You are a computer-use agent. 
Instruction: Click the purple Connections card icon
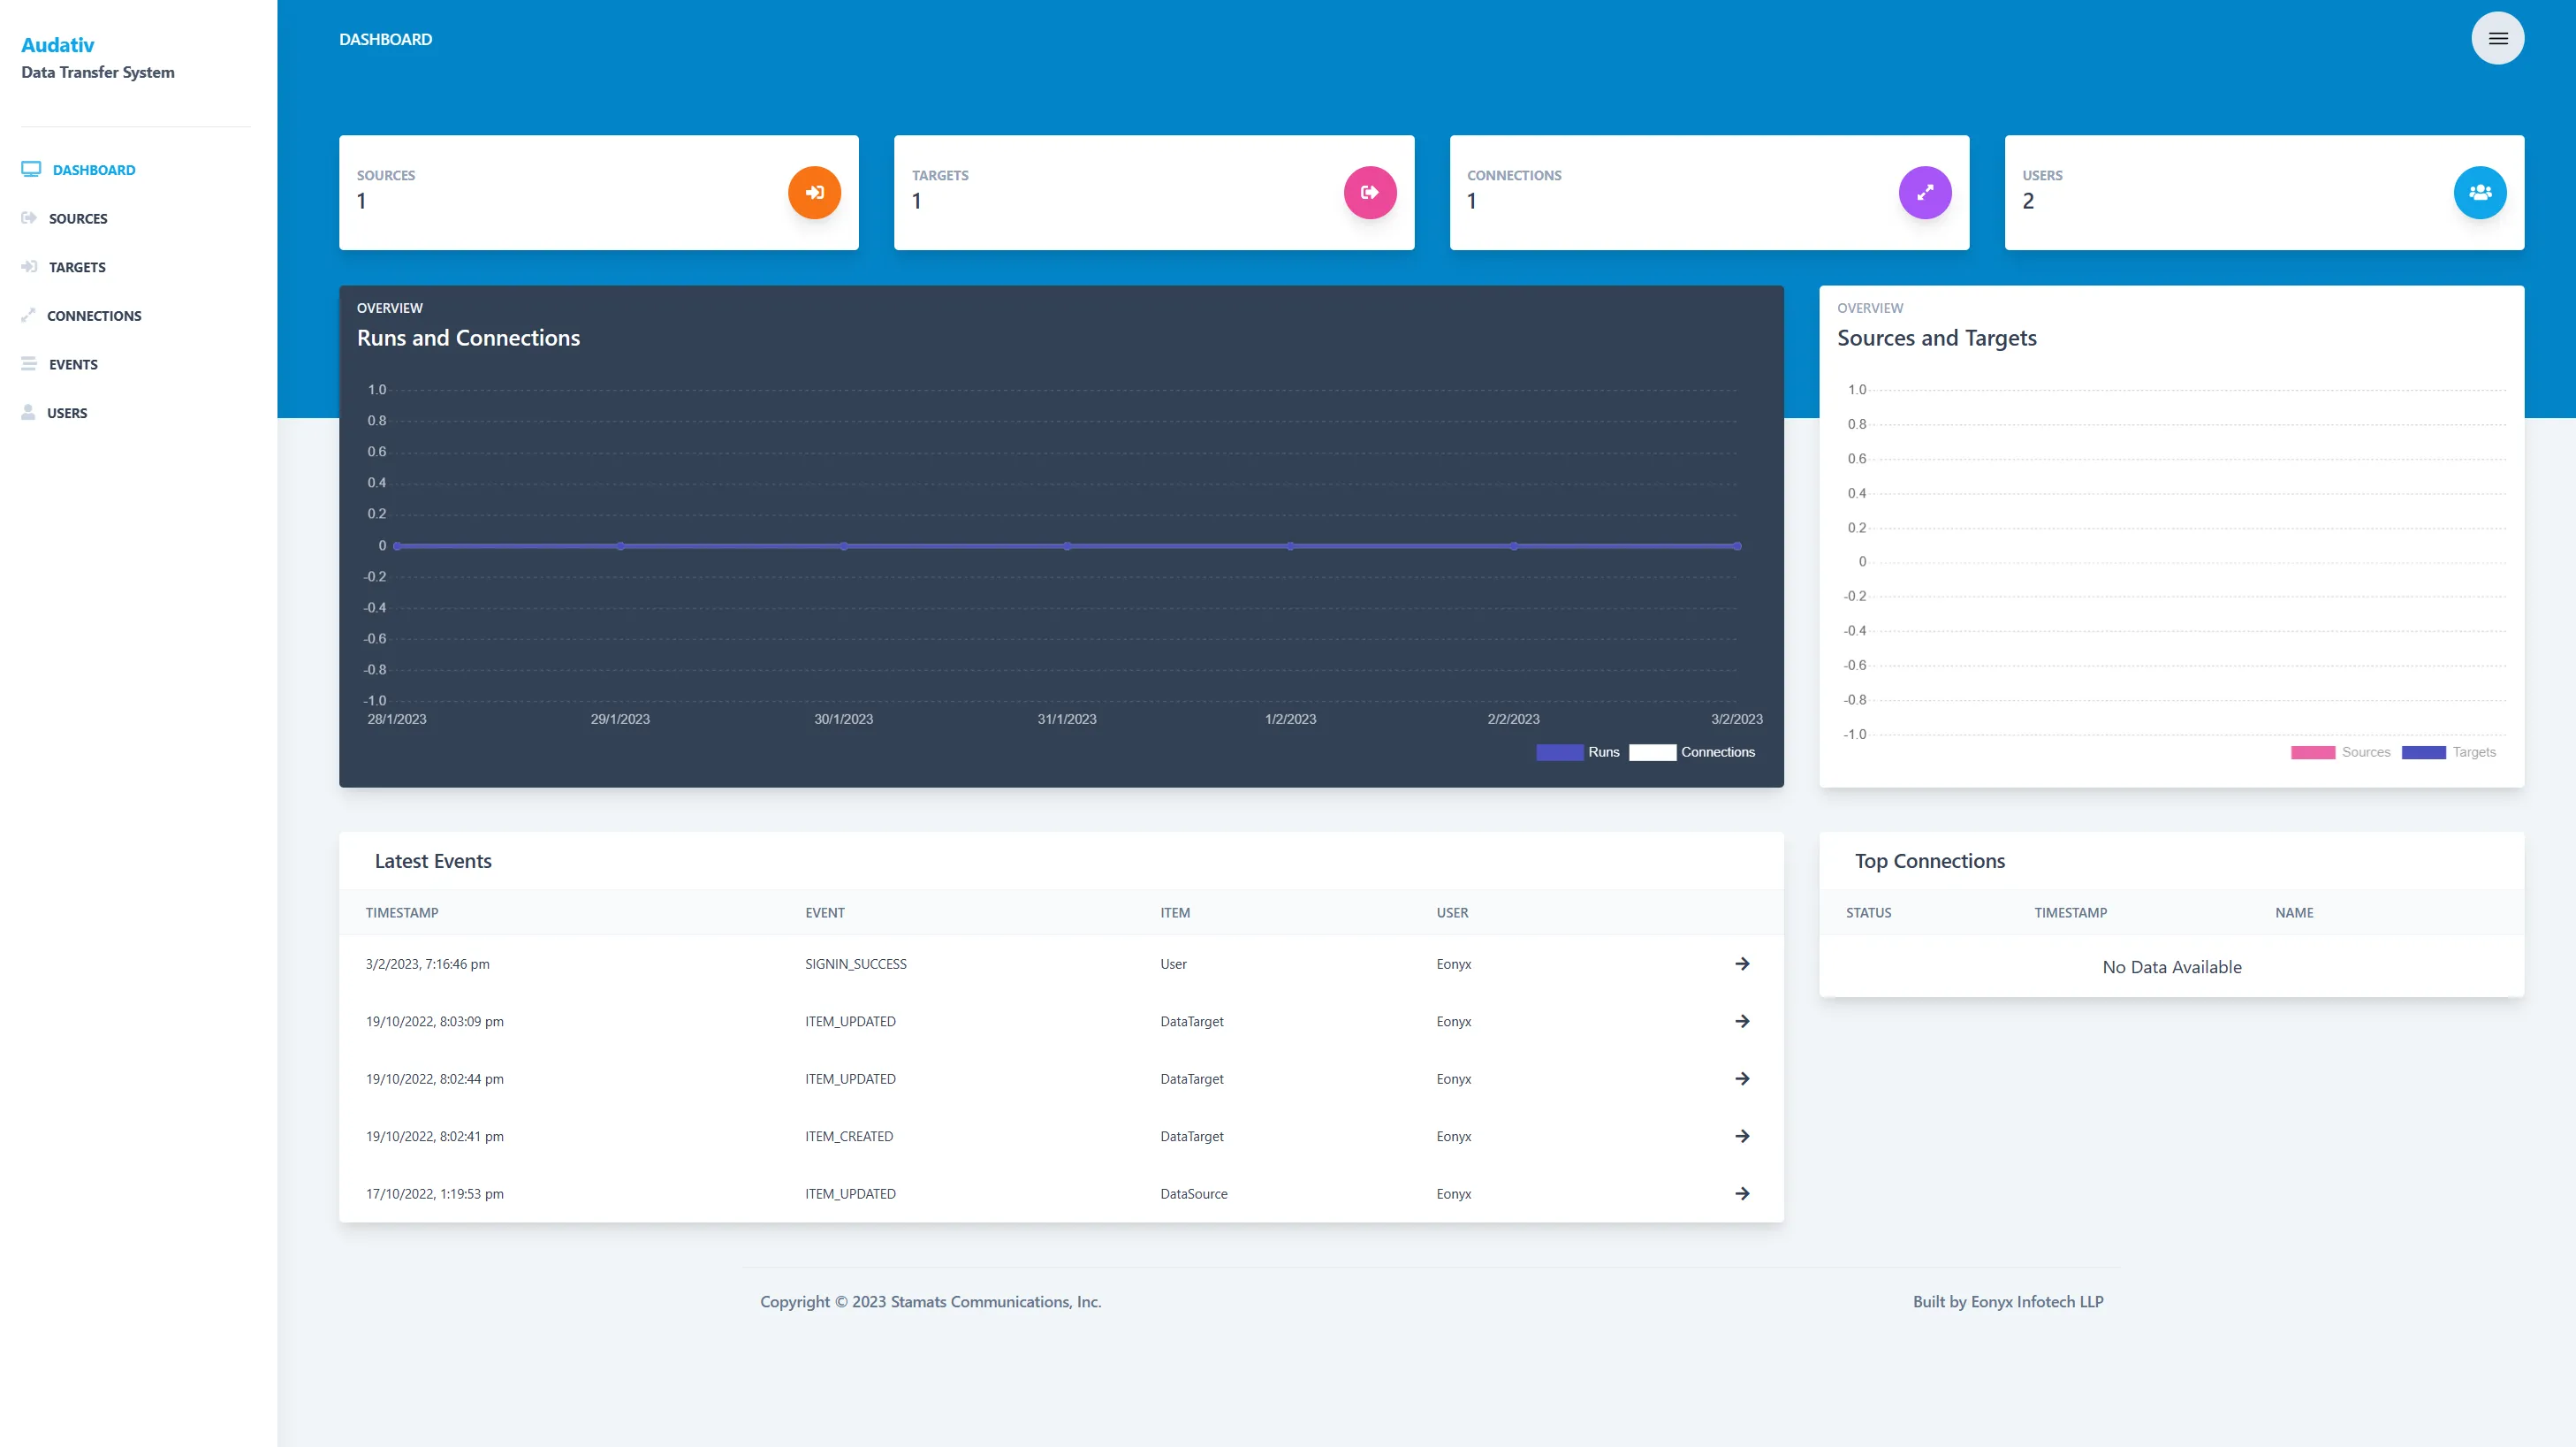[1924, 192]
